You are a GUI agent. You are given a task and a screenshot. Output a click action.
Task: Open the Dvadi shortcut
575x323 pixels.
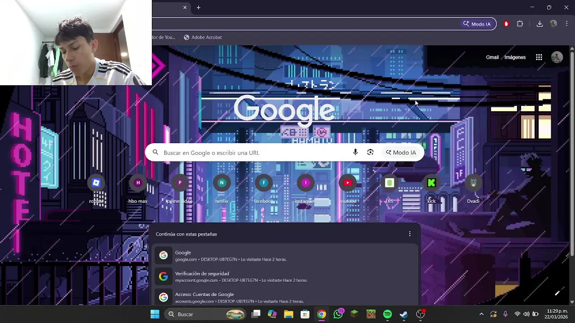473,188
